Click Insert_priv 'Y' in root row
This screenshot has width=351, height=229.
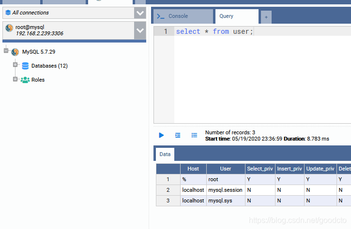click(290, 179)
